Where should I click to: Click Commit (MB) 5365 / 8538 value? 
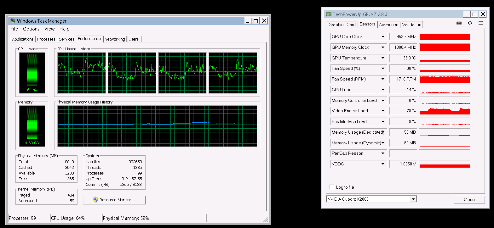131,184
